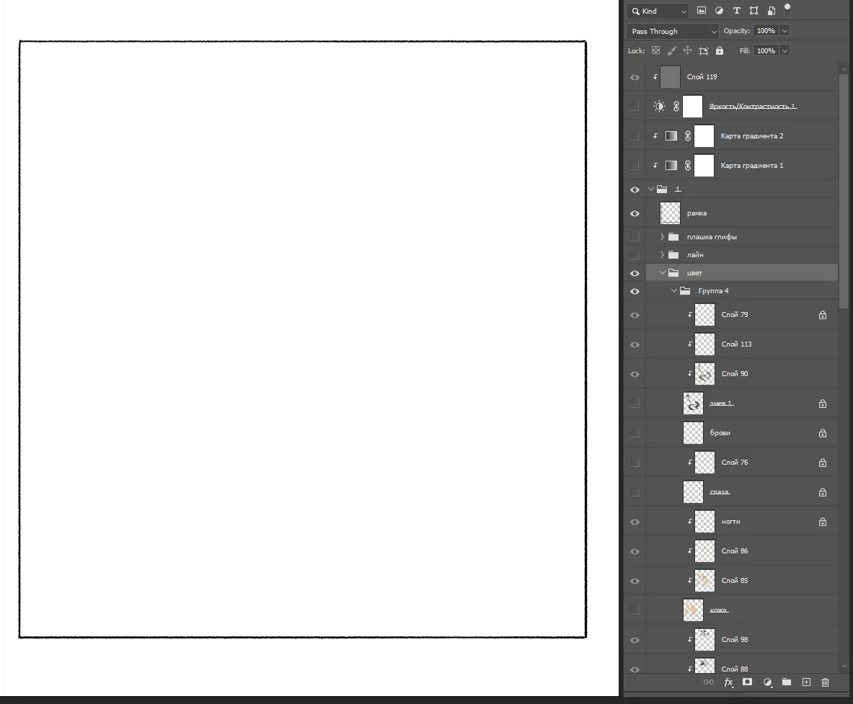Screen dimensions: 853x704
Task: Hide the цвет group
Action: (635, 273)
